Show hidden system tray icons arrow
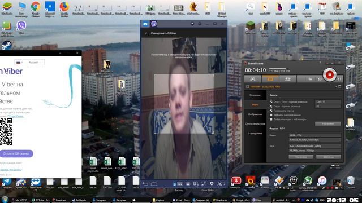 294,200
